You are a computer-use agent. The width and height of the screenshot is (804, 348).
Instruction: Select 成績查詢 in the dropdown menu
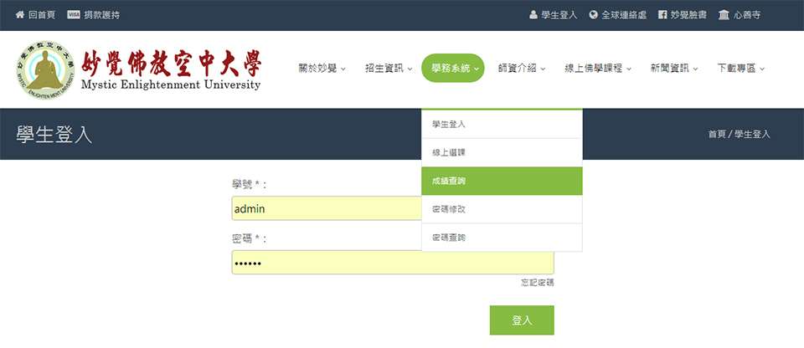pos(502,181)
